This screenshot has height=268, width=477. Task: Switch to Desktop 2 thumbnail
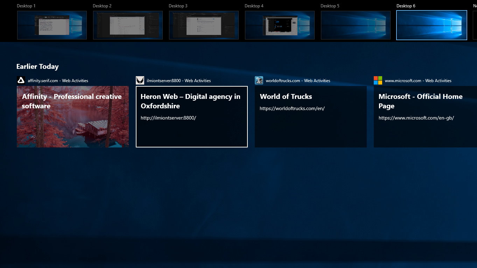[128, 25]
